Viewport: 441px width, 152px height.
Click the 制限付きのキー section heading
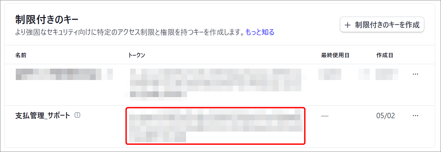(x=47, y=20)
